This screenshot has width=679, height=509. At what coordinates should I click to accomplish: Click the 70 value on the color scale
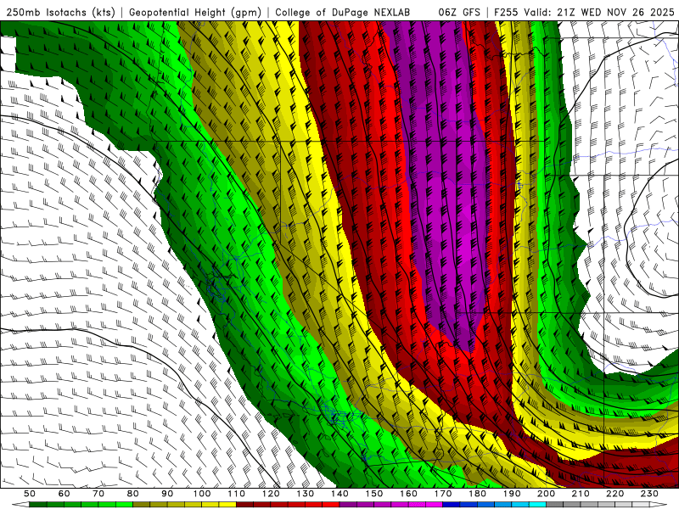coord(98,494)
